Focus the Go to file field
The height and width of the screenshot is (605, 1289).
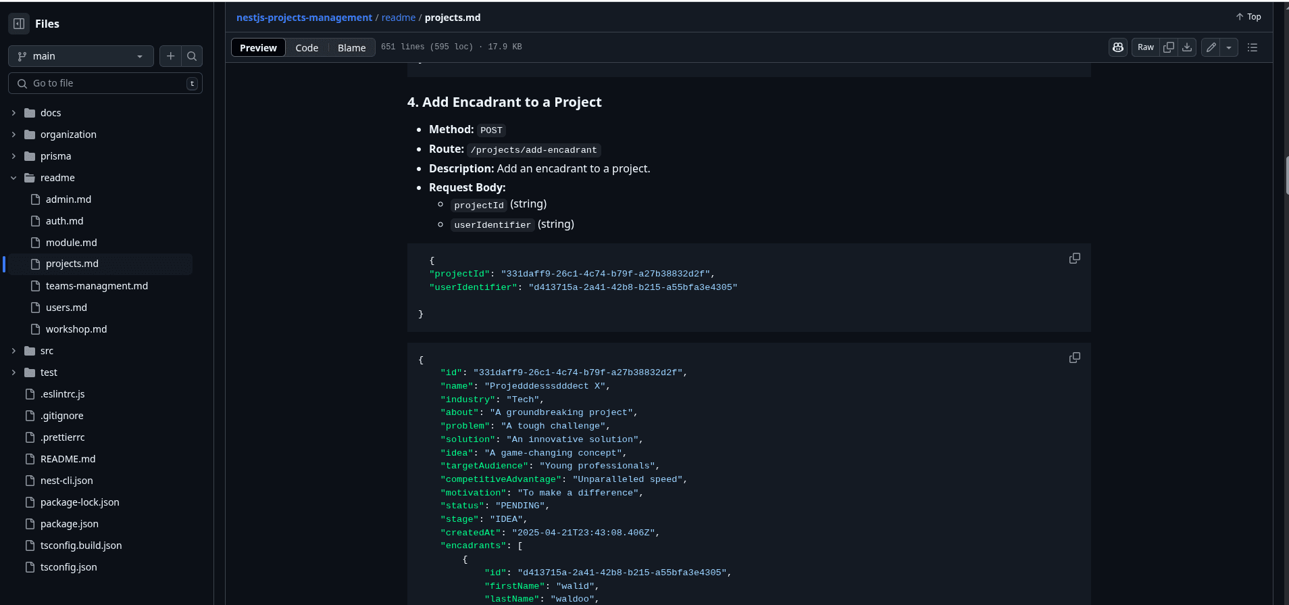tap(105, 83)
